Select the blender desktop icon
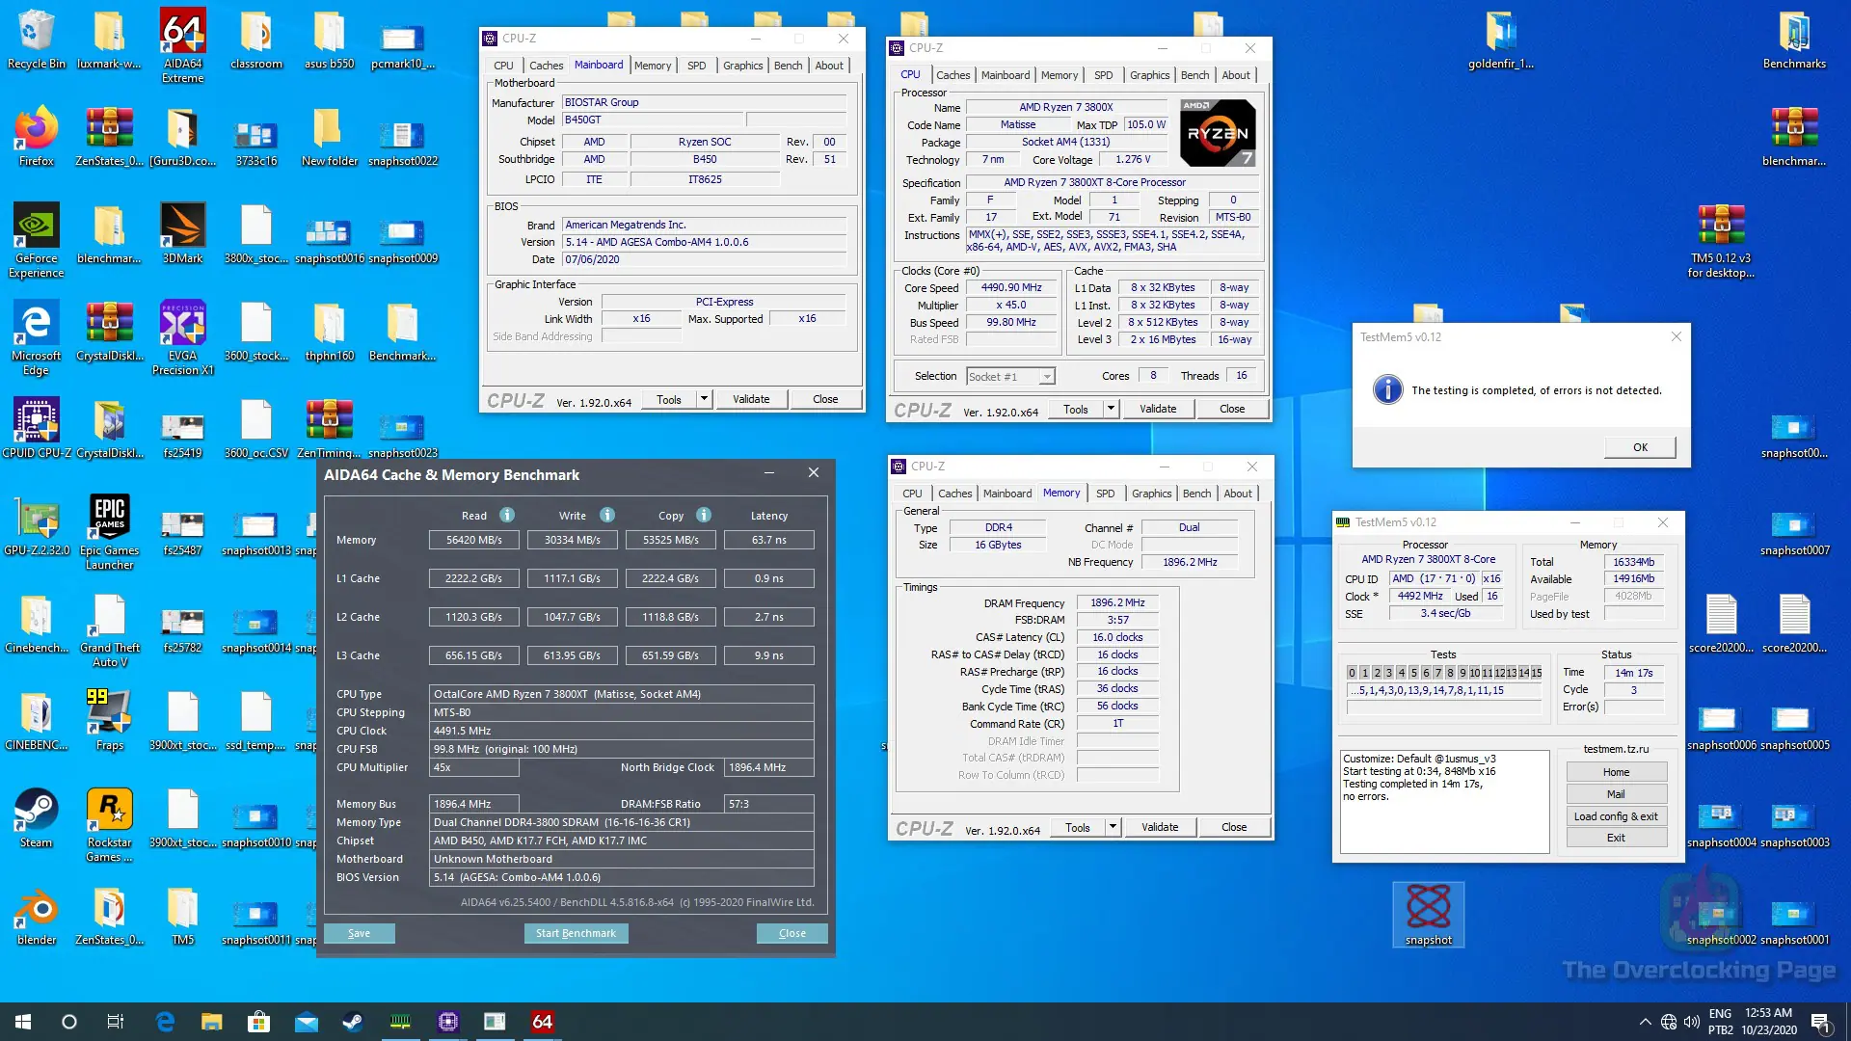1851x1041 pixels. click(x=36, y=915)
